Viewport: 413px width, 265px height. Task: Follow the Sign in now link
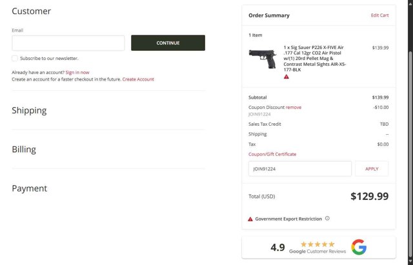(x=77, y=72)
